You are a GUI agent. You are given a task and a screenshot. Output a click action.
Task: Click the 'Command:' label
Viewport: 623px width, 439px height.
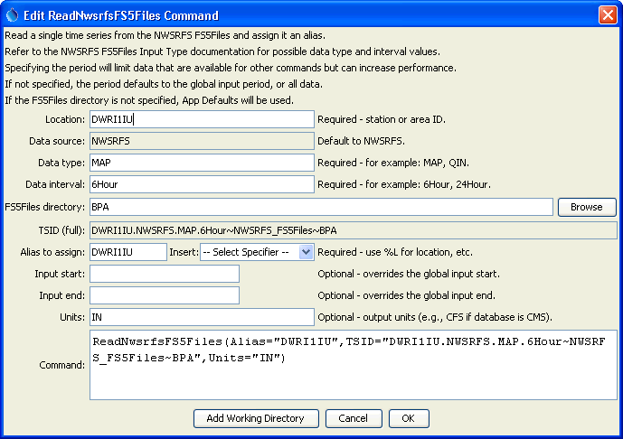62,365
